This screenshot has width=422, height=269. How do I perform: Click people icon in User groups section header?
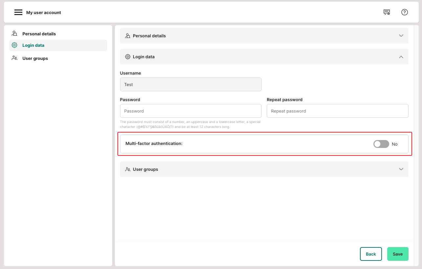(x=128, y=169)
